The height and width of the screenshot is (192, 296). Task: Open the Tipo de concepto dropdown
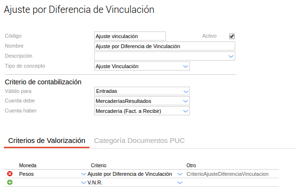point(186,66)
